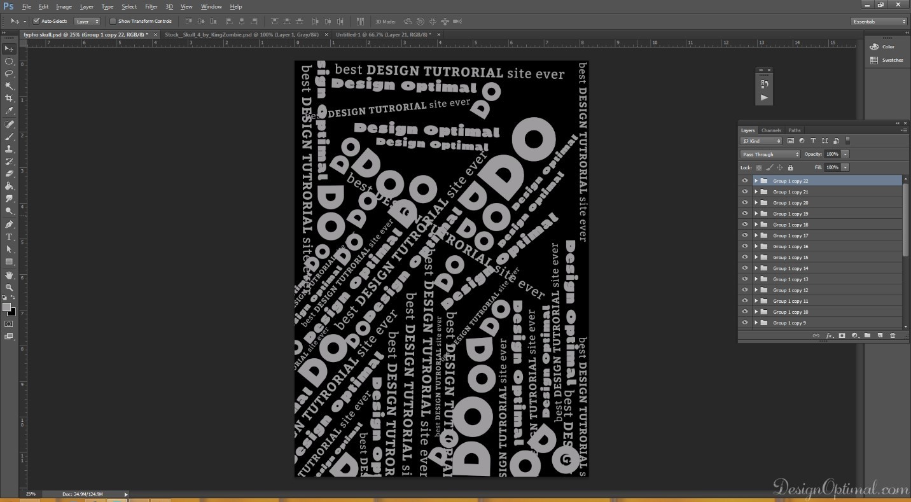The image size is (911, 502).
Task: Select the Paint Bucket tool
Action: tap(9, 186)
